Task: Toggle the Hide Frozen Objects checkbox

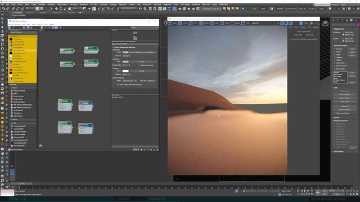Action: pyautogui.click(x=335, y=113)
